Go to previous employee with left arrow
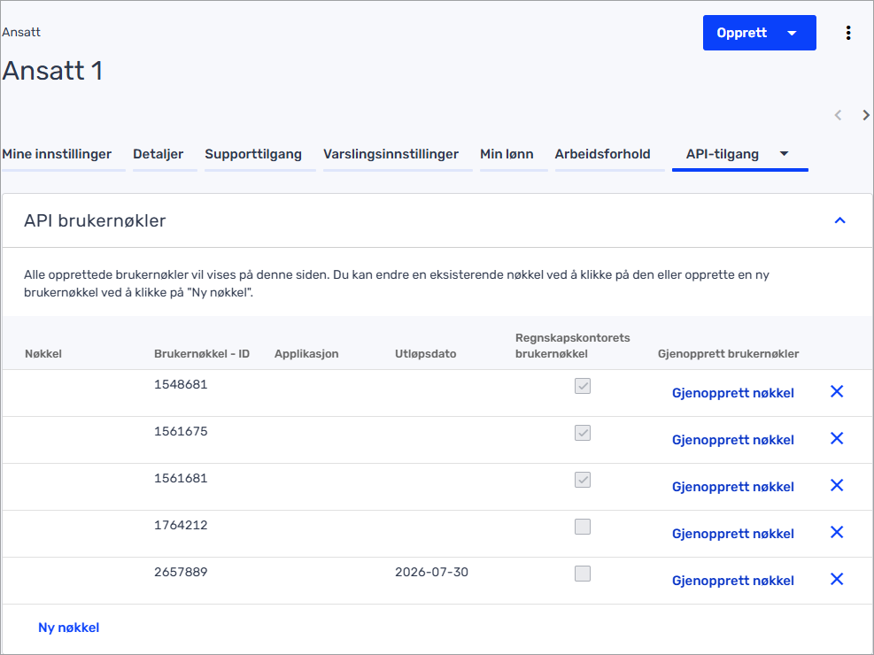Image resolution: width=874 pixels, height=655 pixels. click(838, 115)
